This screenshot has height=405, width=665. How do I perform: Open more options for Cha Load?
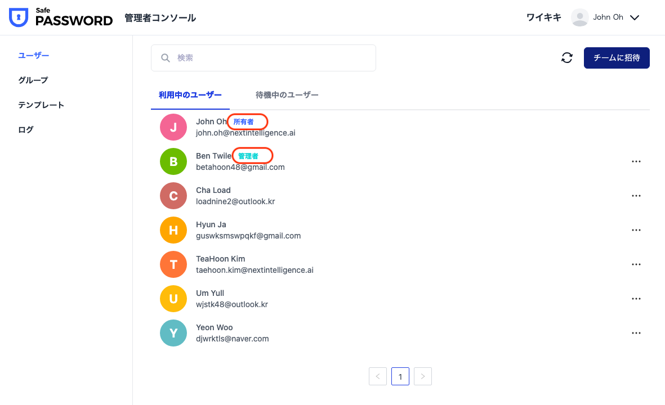coord(636,196)
